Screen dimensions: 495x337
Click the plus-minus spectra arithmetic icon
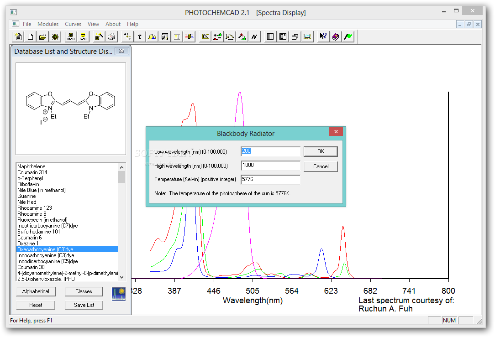pyautogui.click(x=217, y=36)
